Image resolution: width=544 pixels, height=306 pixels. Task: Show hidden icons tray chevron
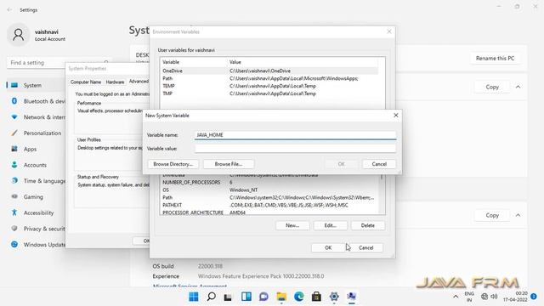pos(456,297)
